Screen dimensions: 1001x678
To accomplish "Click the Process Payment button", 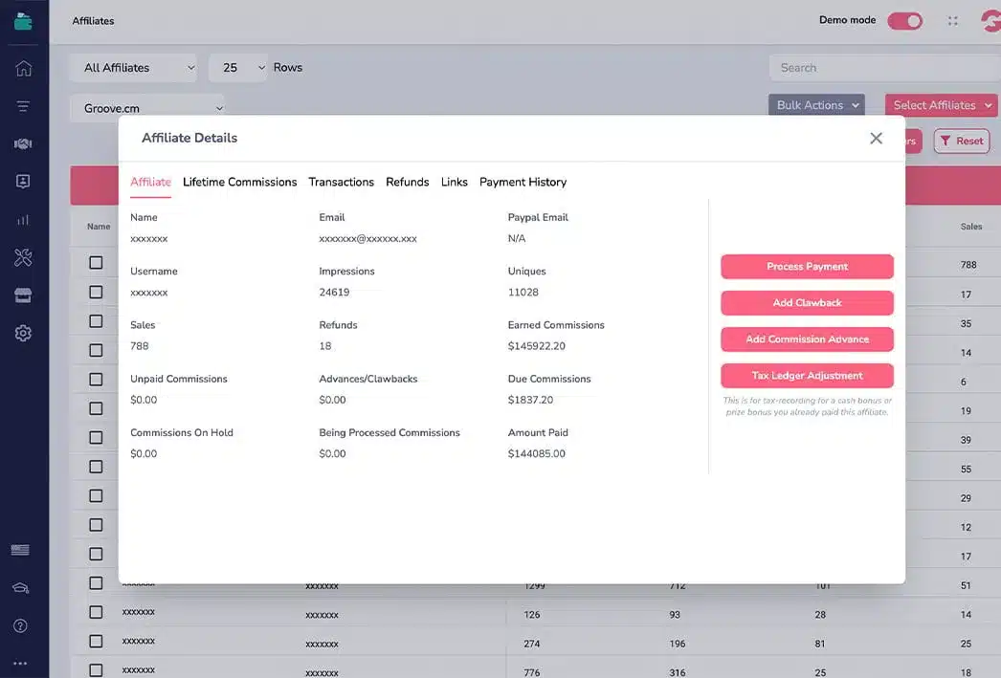I will tap(807, 267).
